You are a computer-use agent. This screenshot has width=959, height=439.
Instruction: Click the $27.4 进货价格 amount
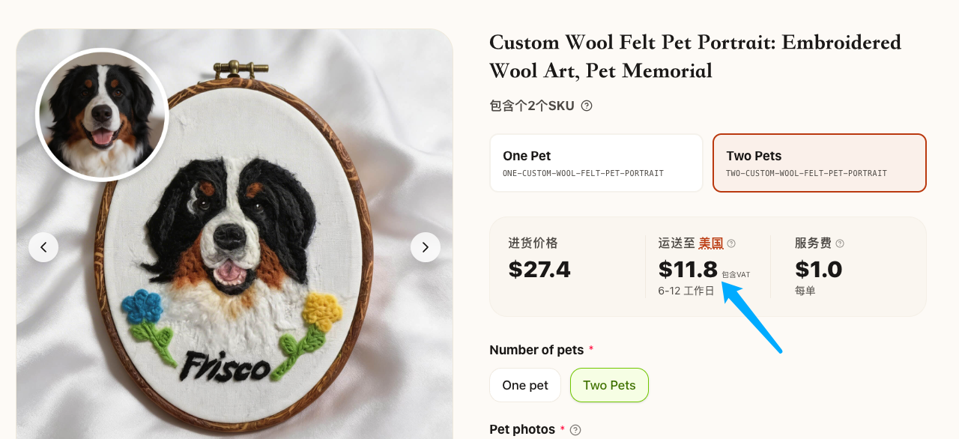coord(539,269)
